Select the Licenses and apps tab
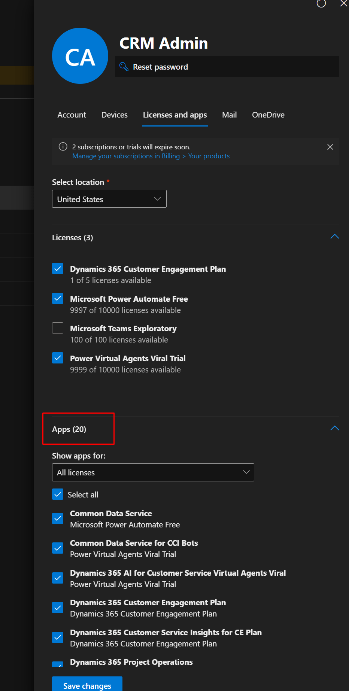This screenshot has height=691, width=349. coord(175,115)
